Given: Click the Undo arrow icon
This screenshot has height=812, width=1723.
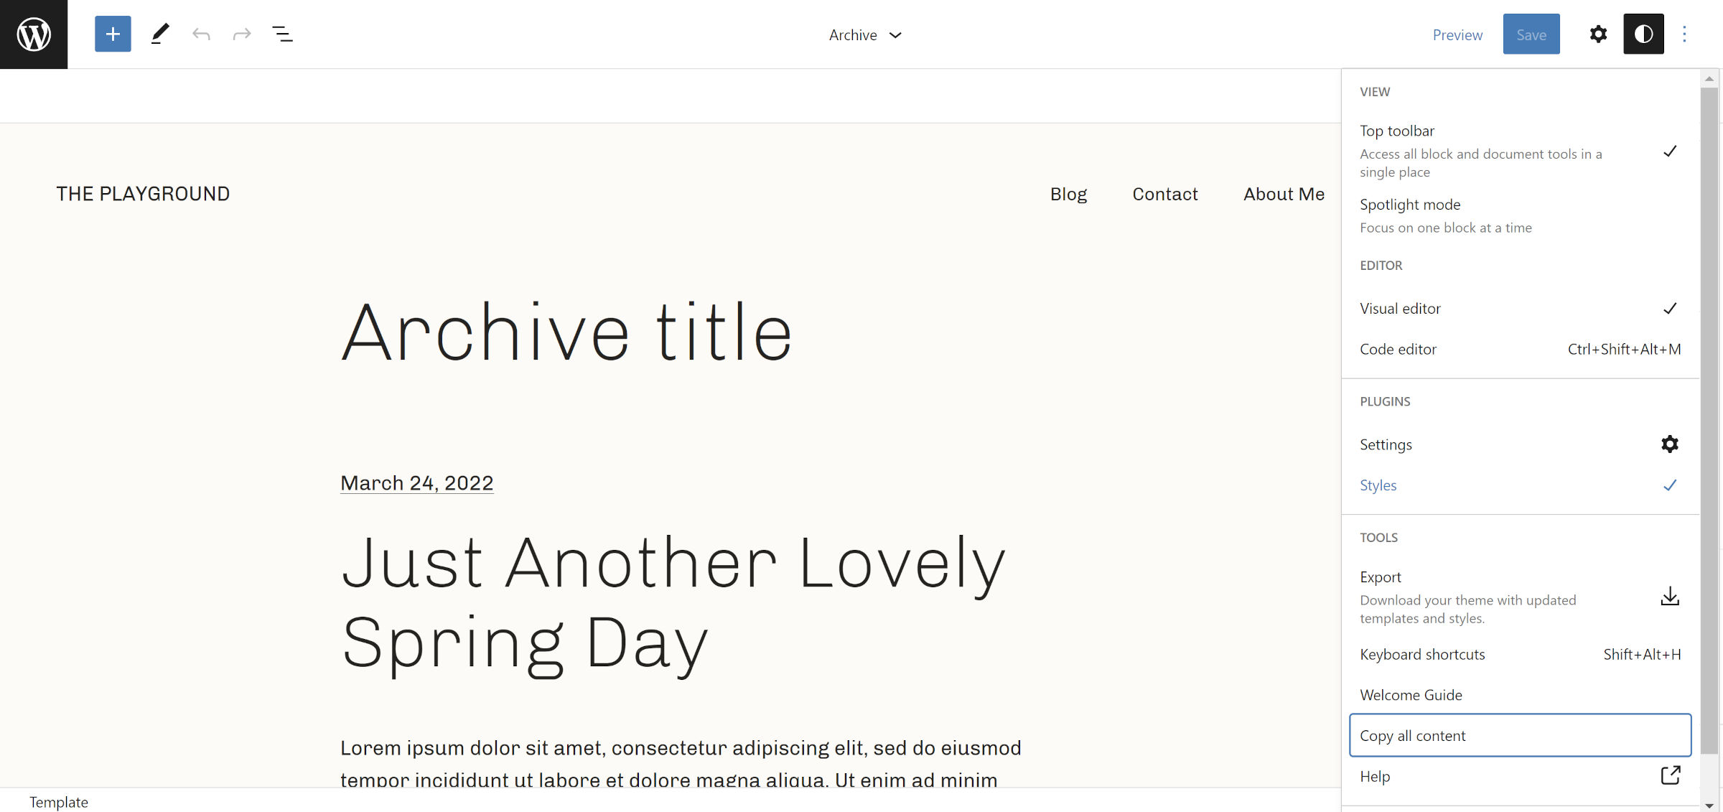Looking at the screenshot, I should (x=200, y=34).
